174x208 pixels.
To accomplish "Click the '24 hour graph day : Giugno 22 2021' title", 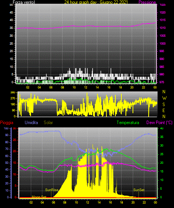I will point(96,2).
